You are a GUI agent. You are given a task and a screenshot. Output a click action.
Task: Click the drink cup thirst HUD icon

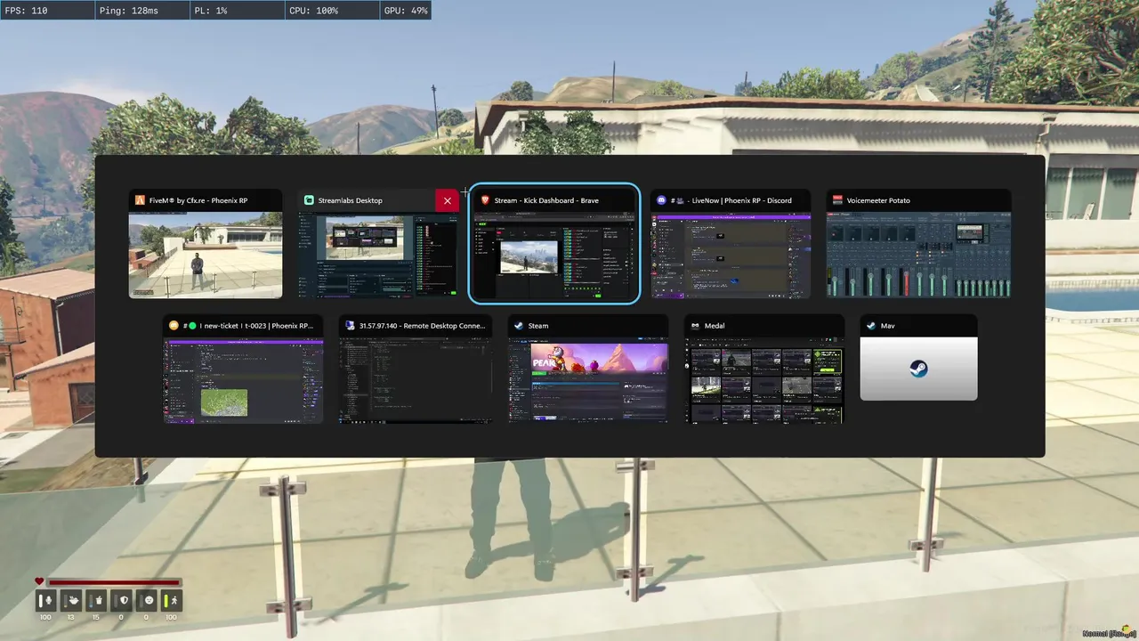pos(99,601)
